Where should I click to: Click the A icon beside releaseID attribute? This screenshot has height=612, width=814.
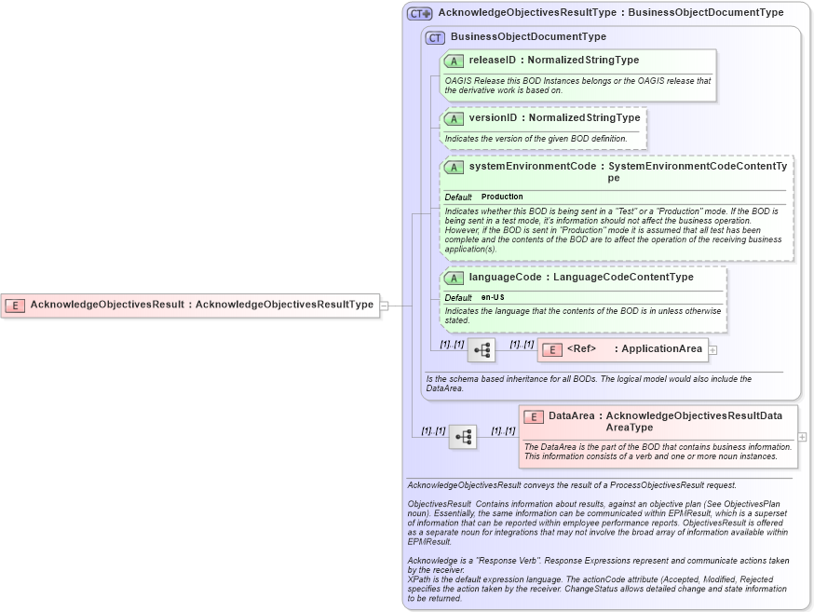pos(454,61)
